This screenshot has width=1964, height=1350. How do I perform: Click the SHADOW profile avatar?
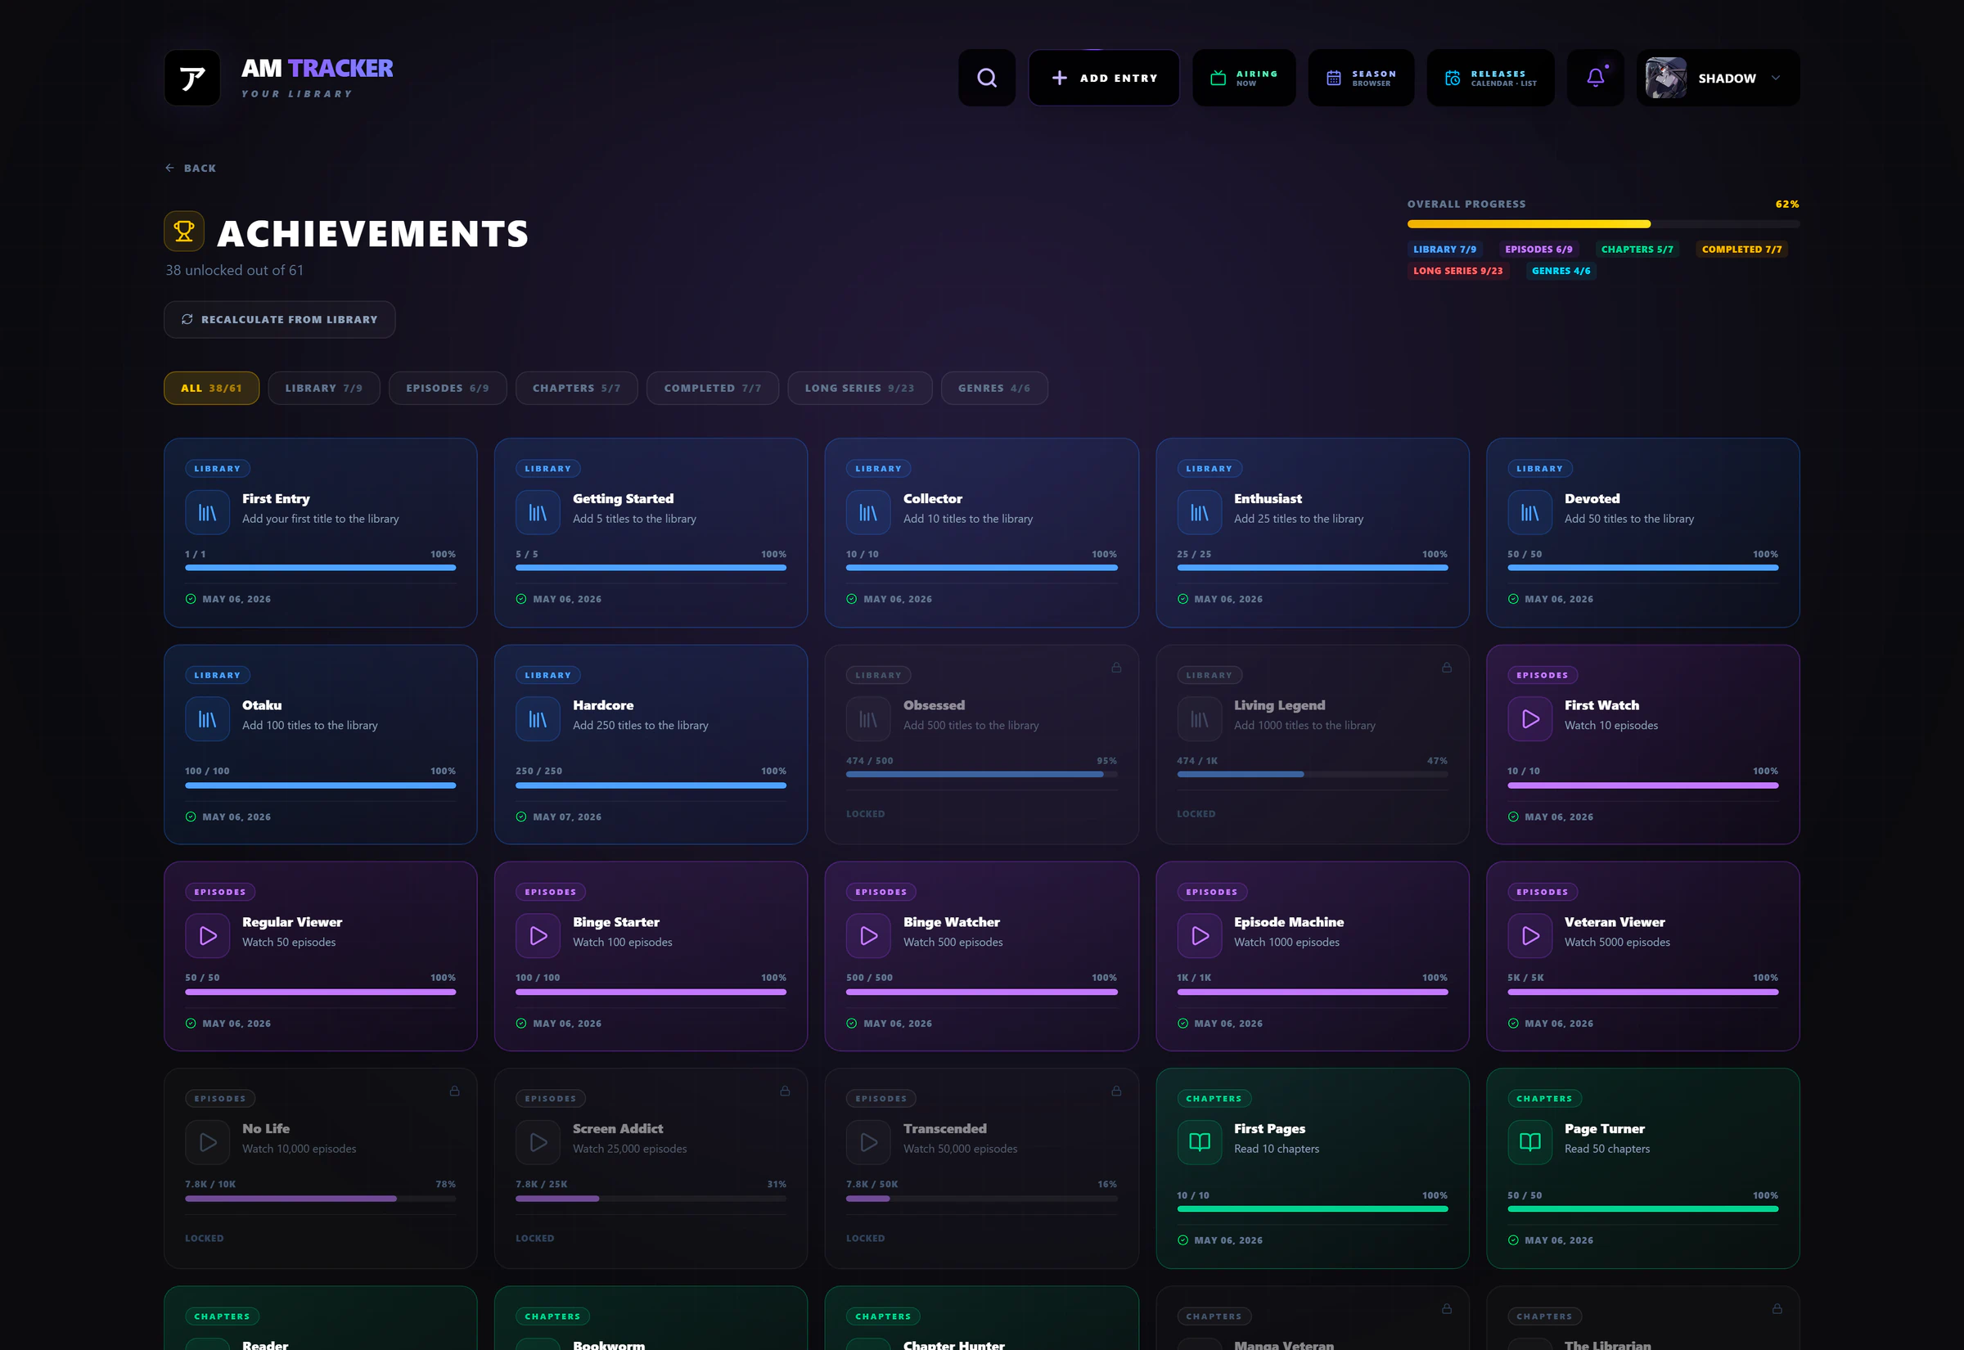[x=1665, y=78]
